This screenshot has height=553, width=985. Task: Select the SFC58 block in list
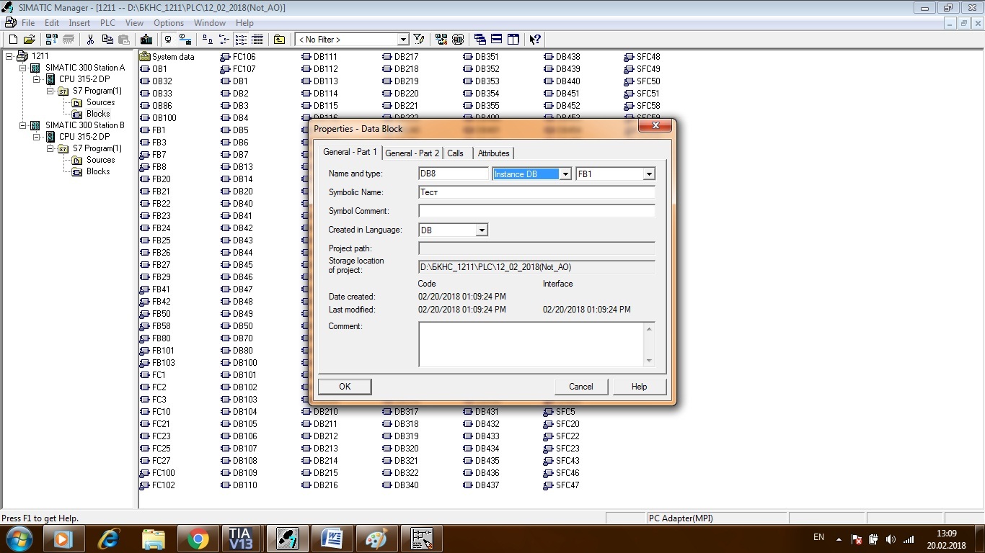point(648,106)
